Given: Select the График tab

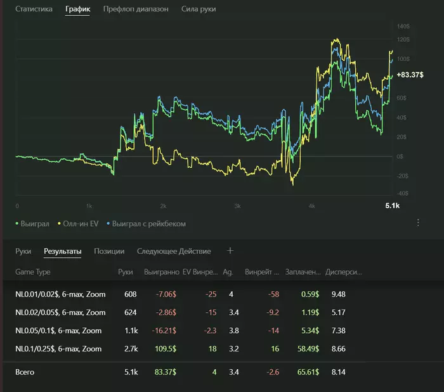Looking at the screenshot, I should click(78, 10).
